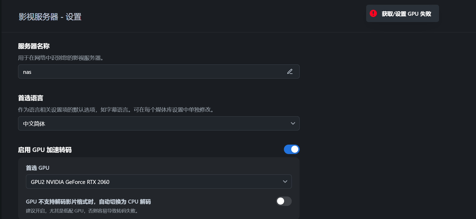
Task: Click the GPU 不支持解码影片格式时 option label
Action: [88, 202]
